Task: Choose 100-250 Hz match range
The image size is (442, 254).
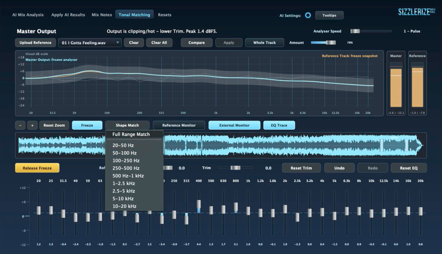Action: (134, 161)
